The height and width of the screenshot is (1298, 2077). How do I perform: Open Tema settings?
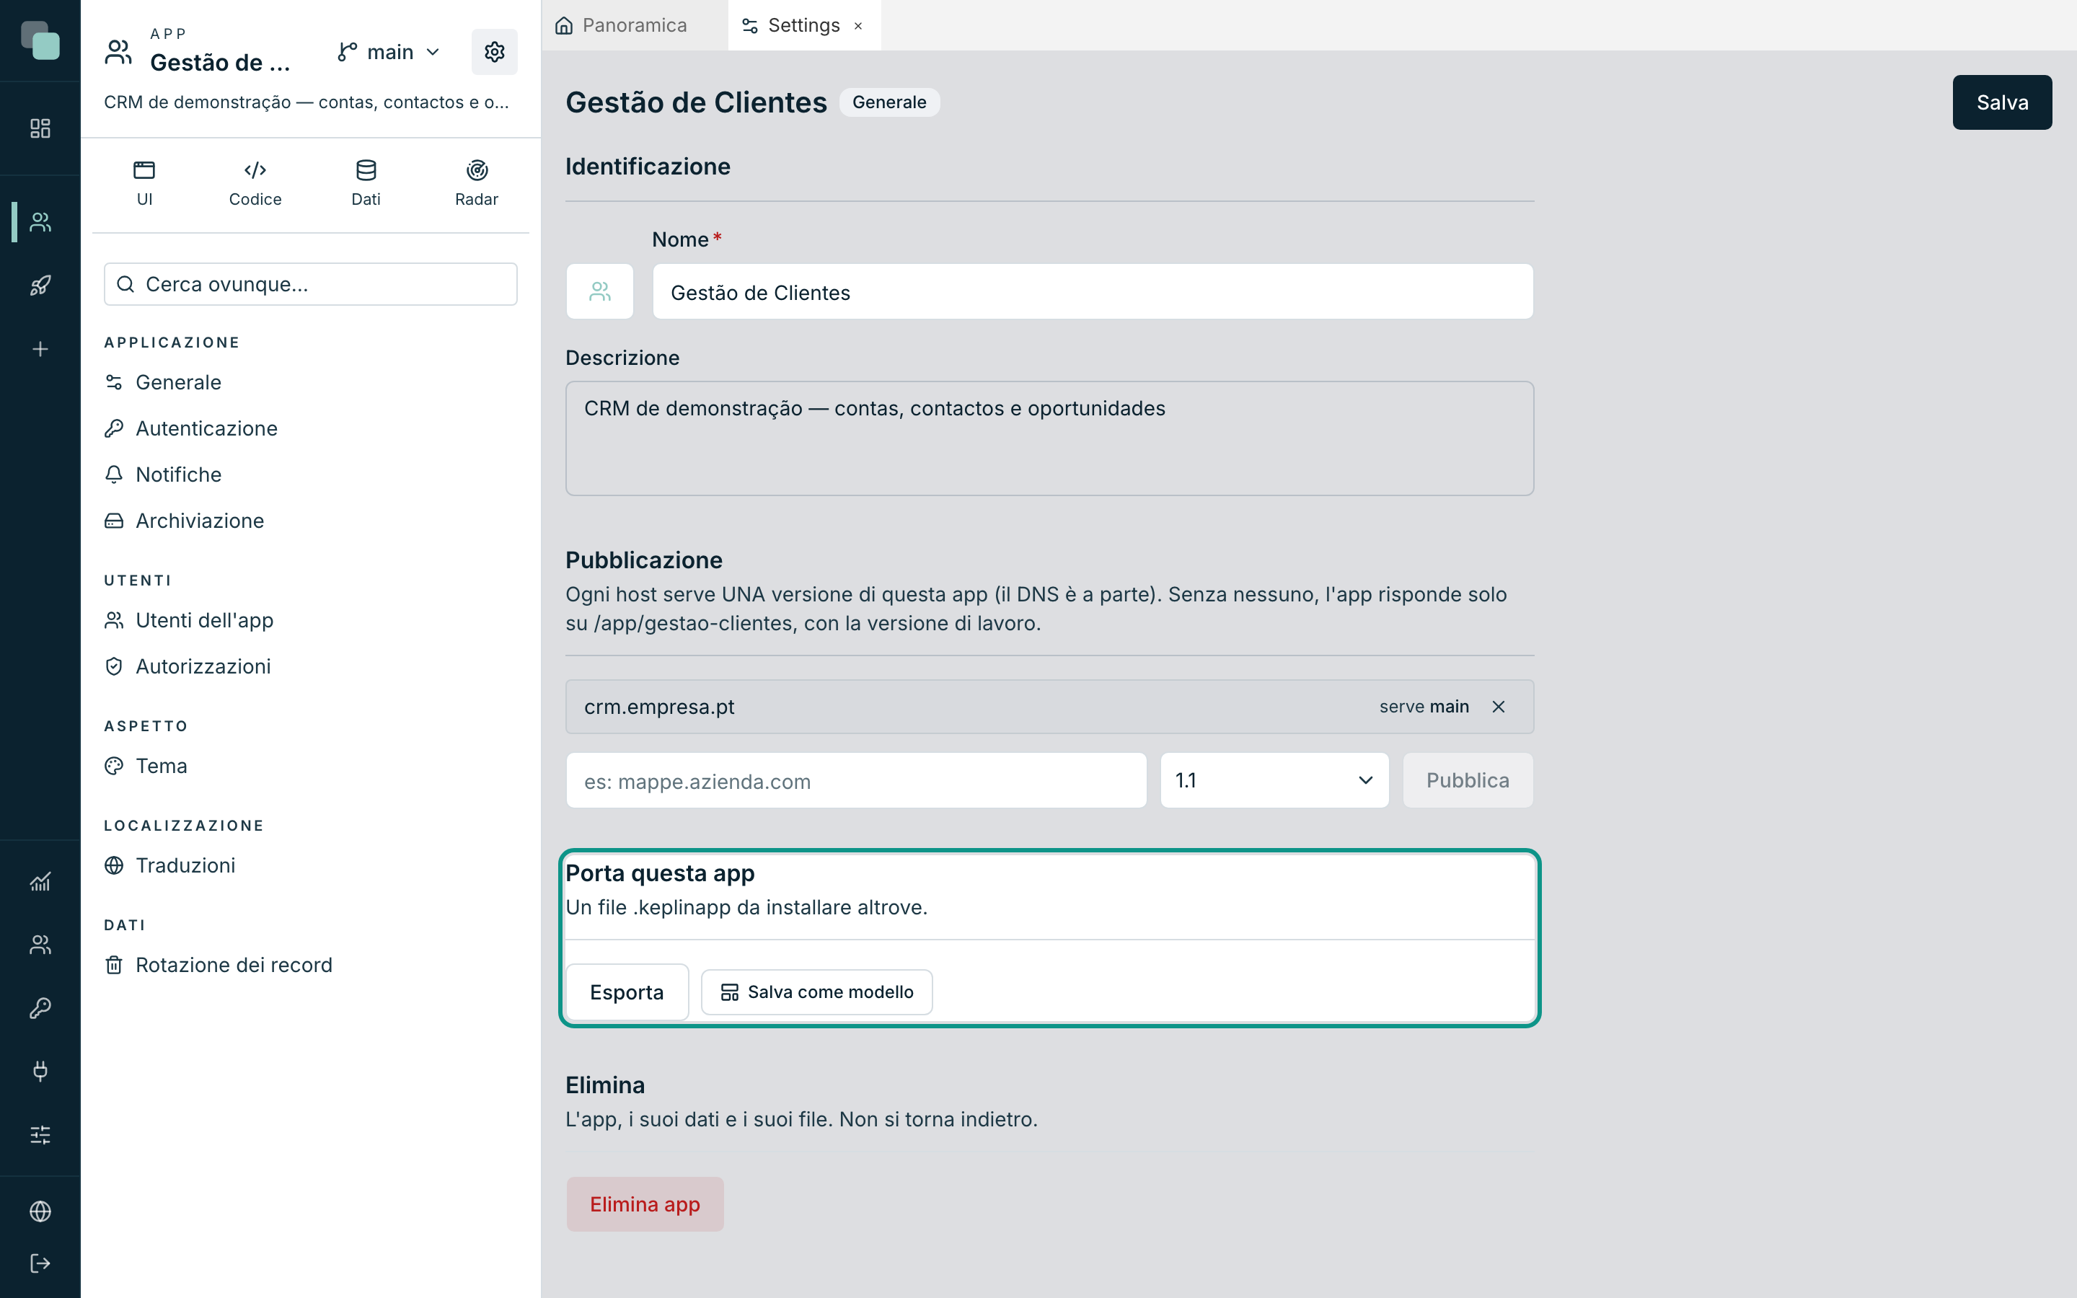146,766
